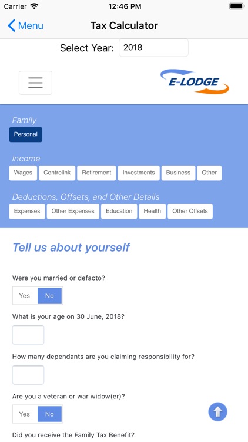248x442 pixels.
Task: Choose Yes for veteran or war widow(er)
Action: (x=25, y=414)
